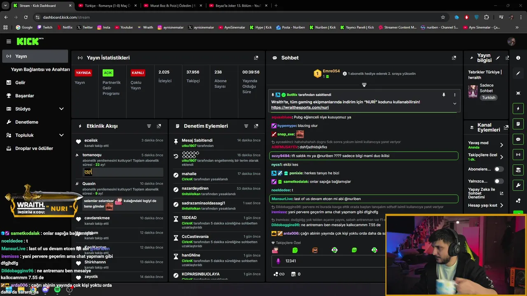Click the microphone icon in chat input
527x296 pixels.
click(x=278, y=261)
